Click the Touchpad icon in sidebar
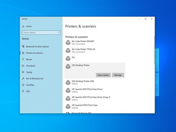176x132 pixels. [23, 66]
